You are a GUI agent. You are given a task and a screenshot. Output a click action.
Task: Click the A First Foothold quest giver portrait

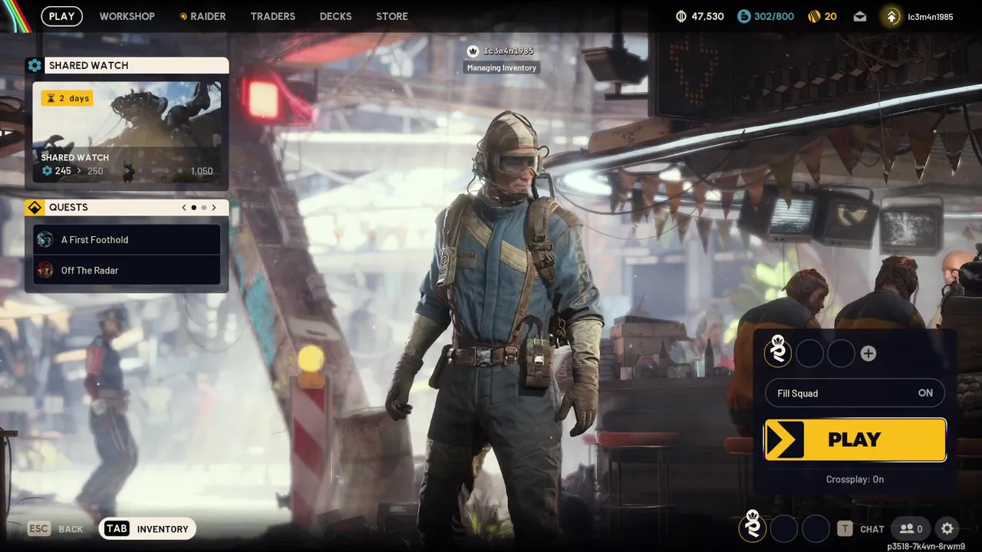45,239
